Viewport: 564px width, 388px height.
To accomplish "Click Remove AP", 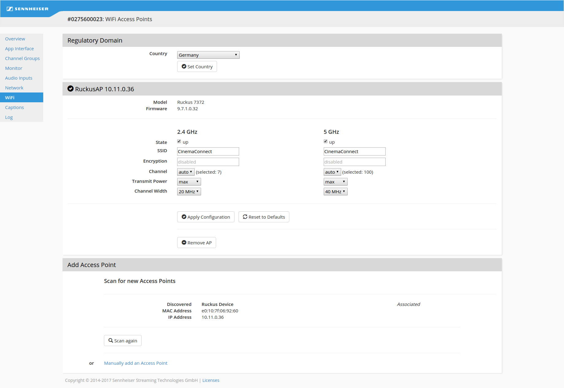I will click(196, 243).
